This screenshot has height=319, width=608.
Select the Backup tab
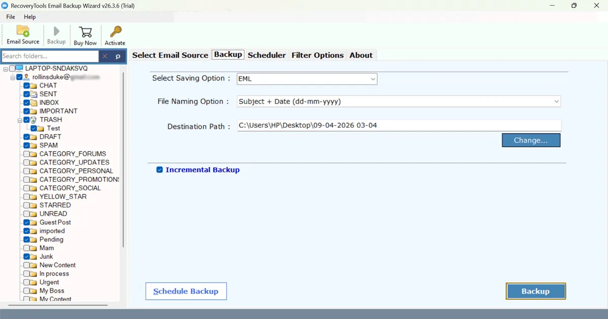228,55
